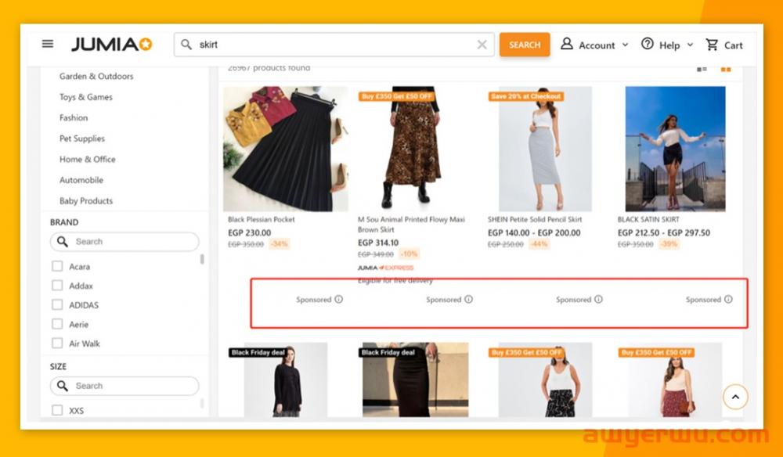783x457 pixels.
Task: Open the Pet Supplies category
Action: point(82,139)
